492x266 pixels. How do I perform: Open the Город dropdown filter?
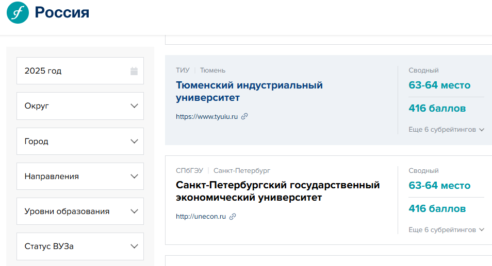click(80, 141)
